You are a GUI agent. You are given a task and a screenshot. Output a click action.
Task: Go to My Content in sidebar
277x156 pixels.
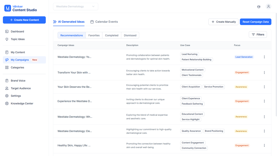24,52
